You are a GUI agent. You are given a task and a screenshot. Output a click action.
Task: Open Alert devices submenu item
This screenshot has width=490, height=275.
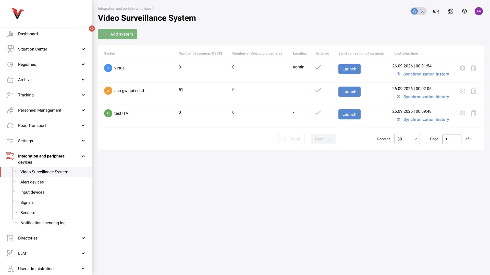click(32, 182)
